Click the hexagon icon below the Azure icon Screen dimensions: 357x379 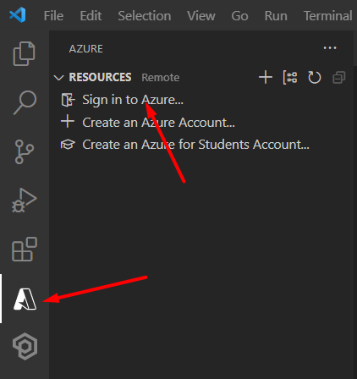[25, 346]
